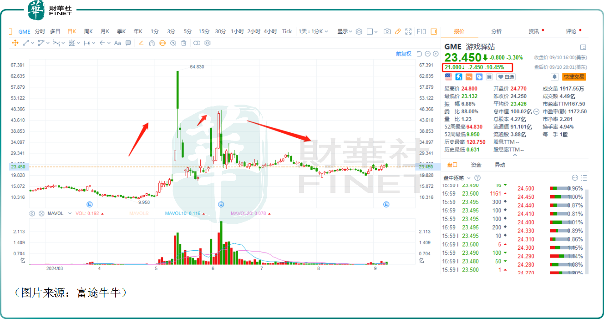
Task: Switch chart to 分时 view
Action: (x=40, y=31)
